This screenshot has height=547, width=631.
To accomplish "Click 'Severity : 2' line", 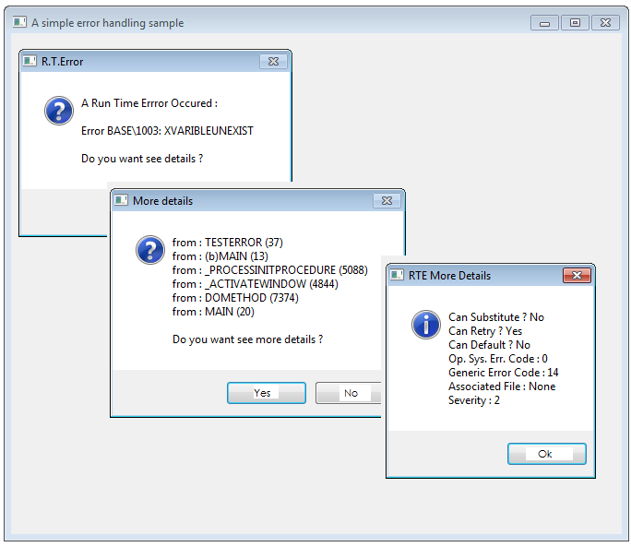I will click(474, 400).
